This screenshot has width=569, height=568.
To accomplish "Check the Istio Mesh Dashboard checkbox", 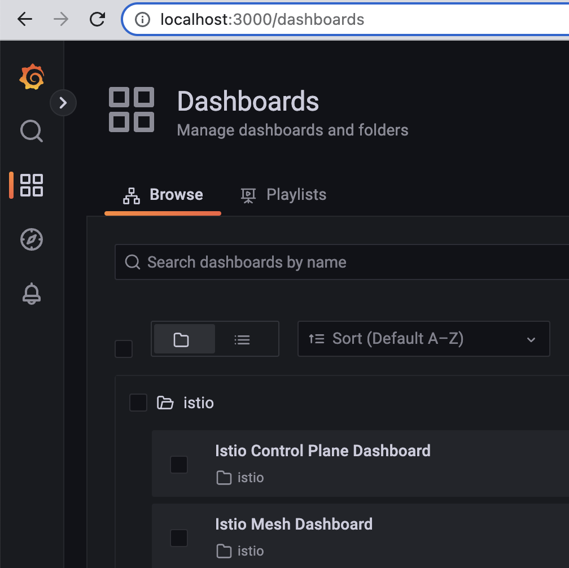I will point(179,538).
